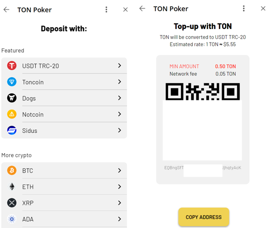Open the three-dot menu on Deposit screen
The height and width of the screenshot is (228, 269).
coord(106,10)
